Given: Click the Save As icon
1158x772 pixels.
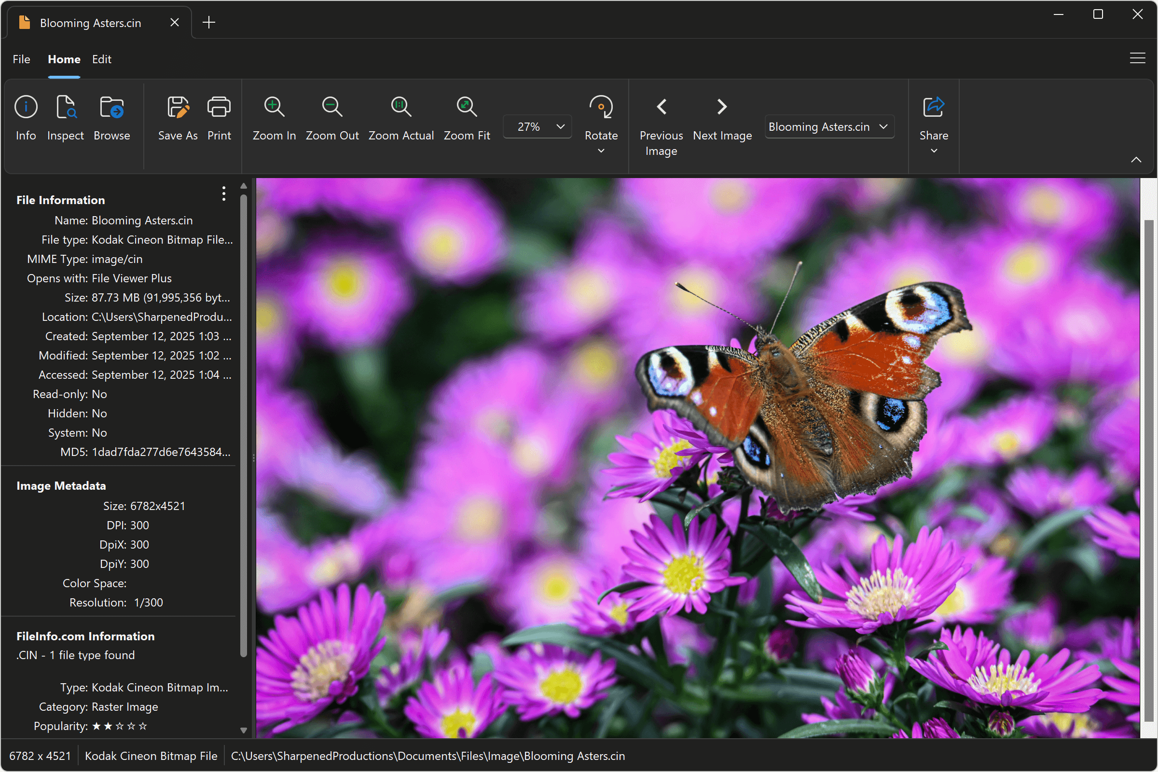Looking at the screenshot, I should pos(177,118).
